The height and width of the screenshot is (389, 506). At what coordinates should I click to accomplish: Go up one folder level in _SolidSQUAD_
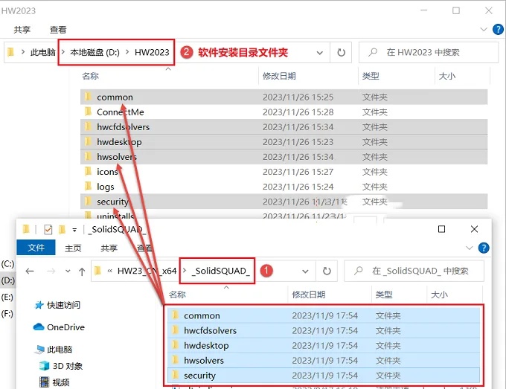click(x=82, y=271)
